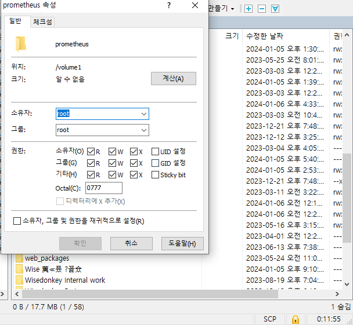This screenshot has width=353, height=325.
Task: Click the scroll left arrow of horizontal scrollbar
Action: click(17, 294)
